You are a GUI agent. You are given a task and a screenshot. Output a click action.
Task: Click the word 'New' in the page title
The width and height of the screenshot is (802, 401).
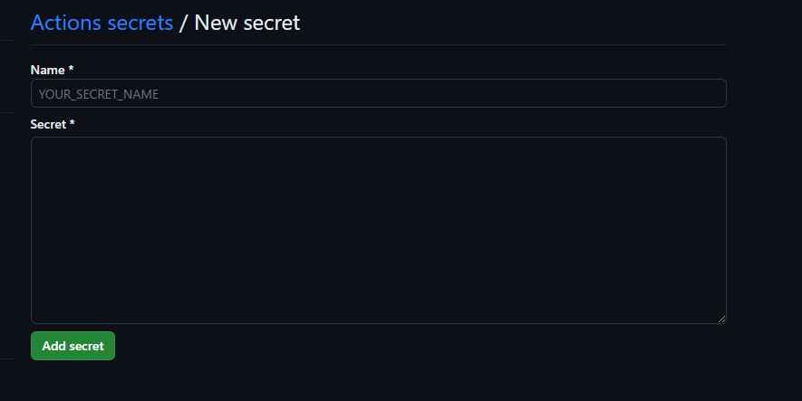click(216, 23)
